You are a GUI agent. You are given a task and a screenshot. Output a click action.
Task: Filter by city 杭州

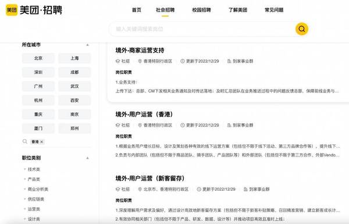click(38, 100)
